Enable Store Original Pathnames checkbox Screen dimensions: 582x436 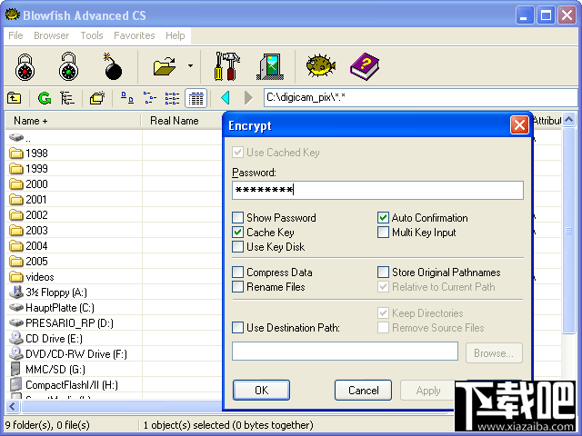coord(383,272)
